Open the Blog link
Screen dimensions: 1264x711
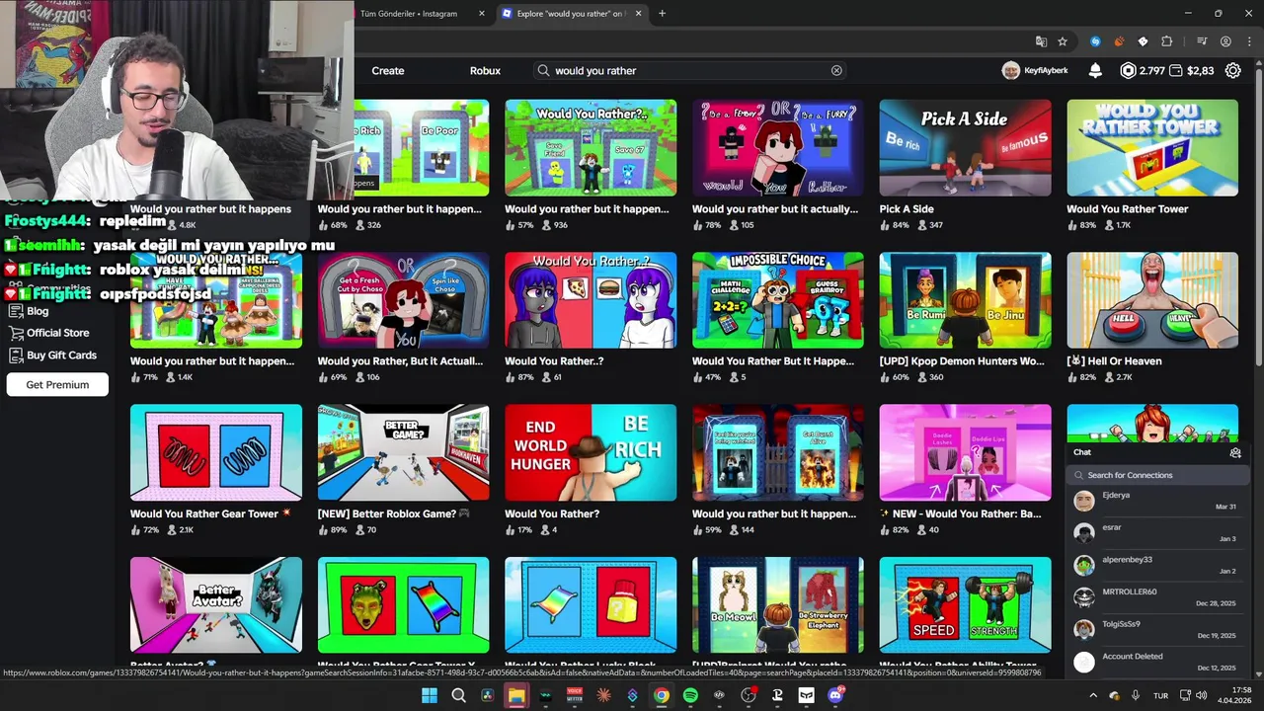[38, 311]
